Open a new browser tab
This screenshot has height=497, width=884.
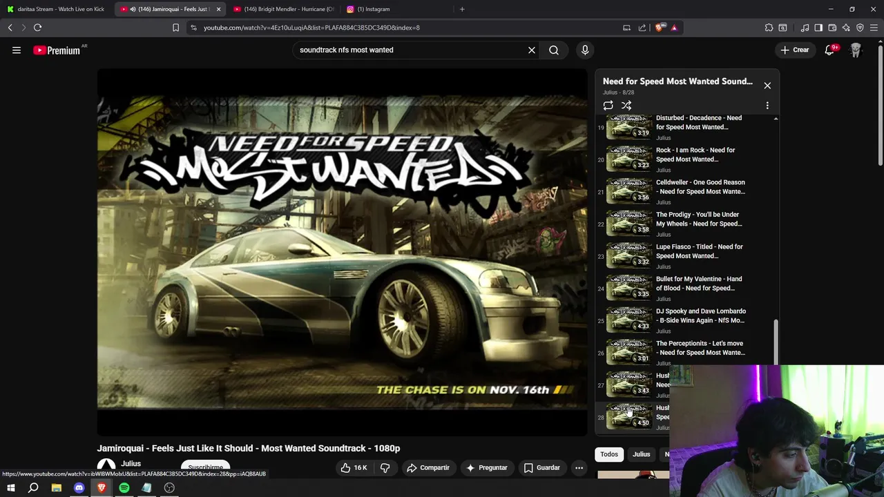tap(462, 9)
